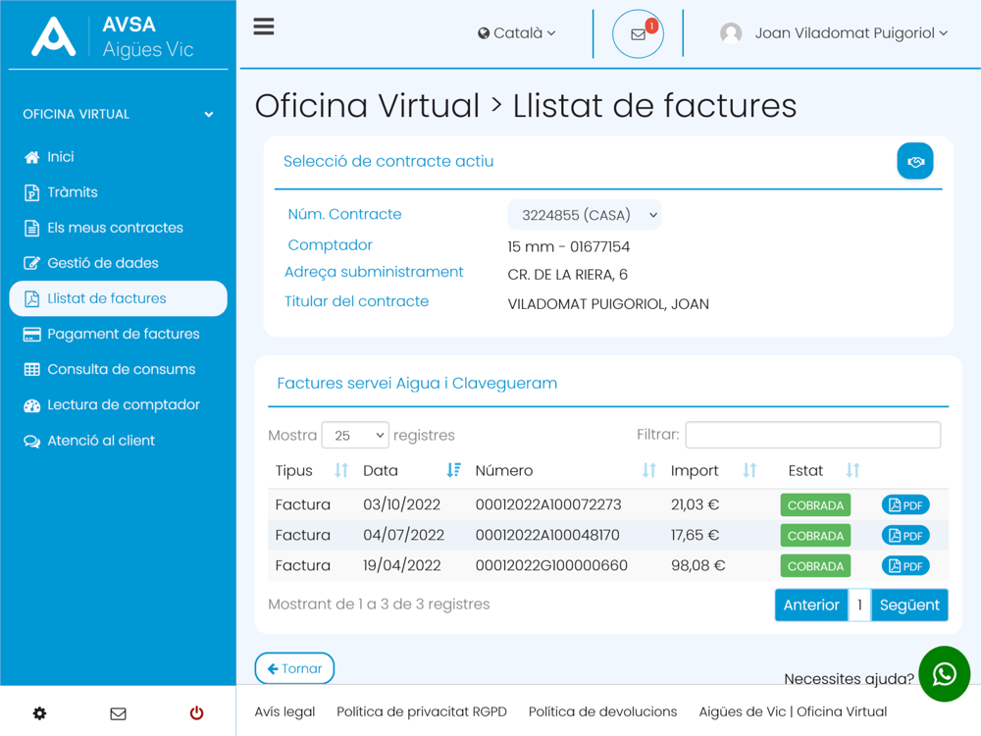This screenshot has width=981, height=736.
Task: Open Política de privacitat RGPD link
Action: (x=422, y=711)
